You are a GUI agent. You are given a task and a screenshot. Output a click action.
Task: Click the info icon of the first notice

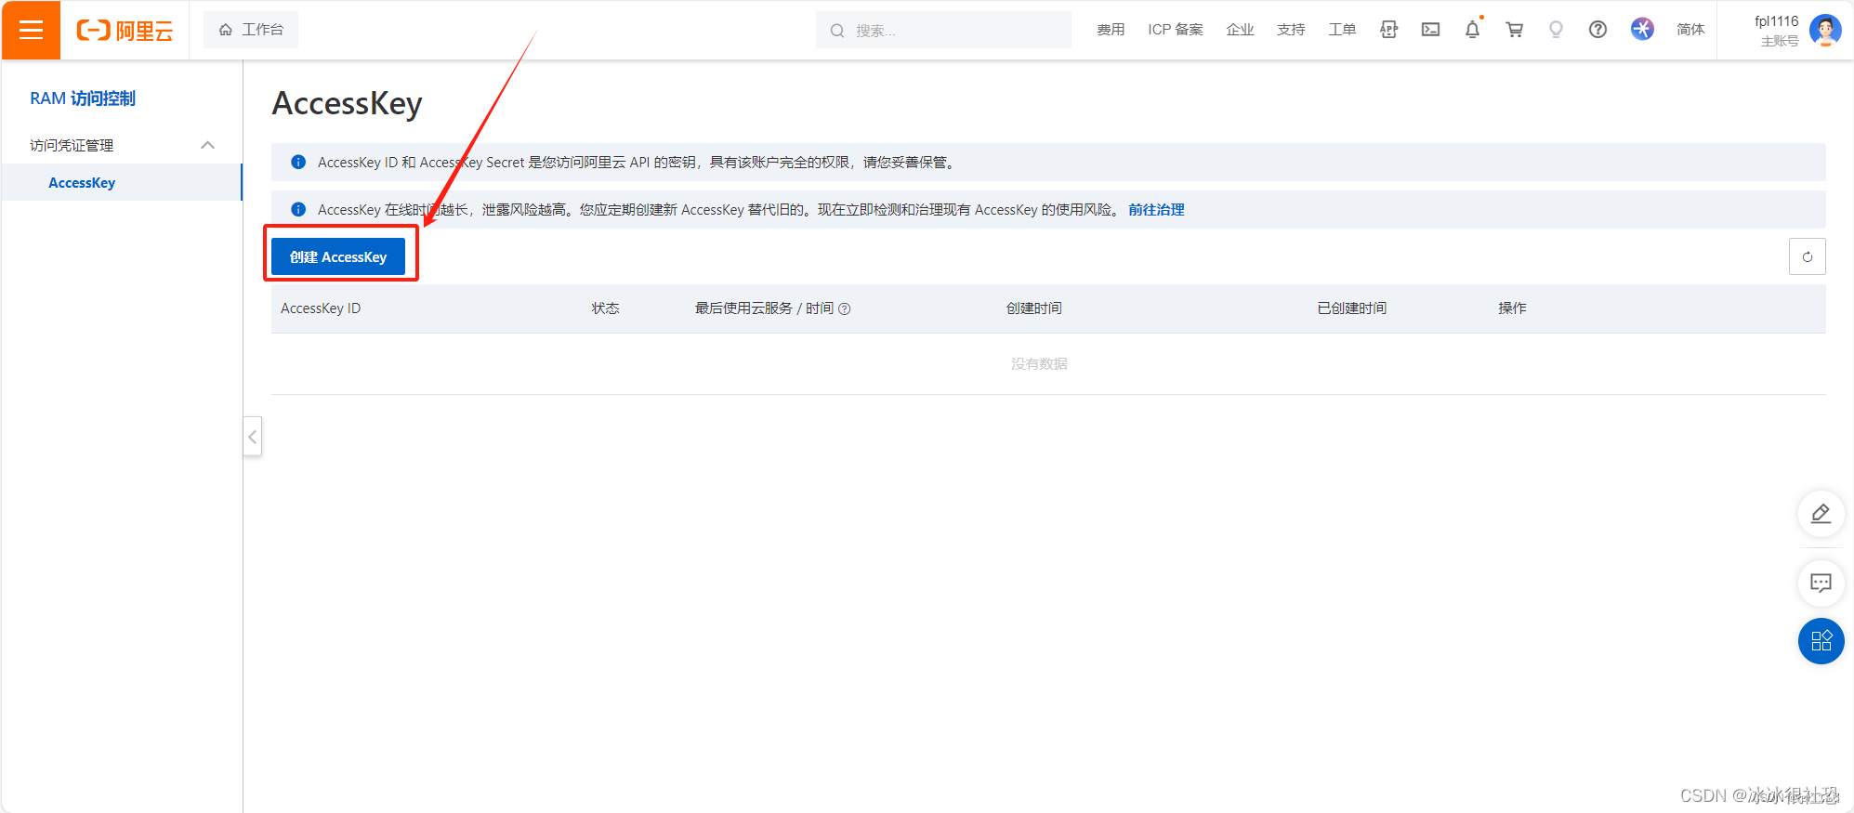coord(298,162)
